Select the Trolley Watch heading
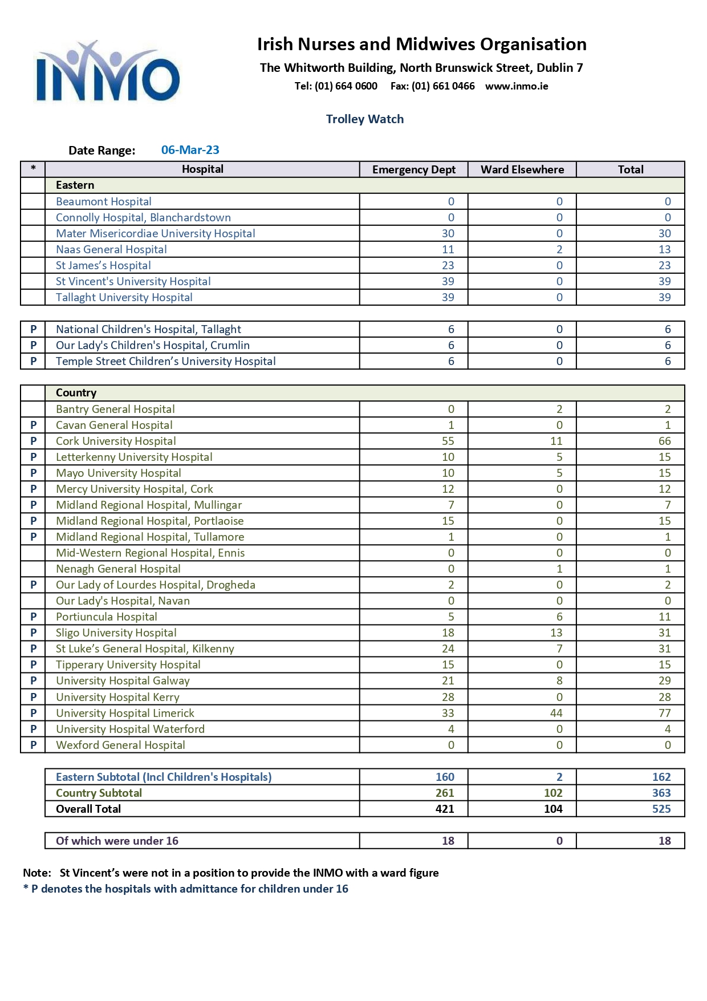This screenshot has height=1001, width=707. [x=365, y=119]
